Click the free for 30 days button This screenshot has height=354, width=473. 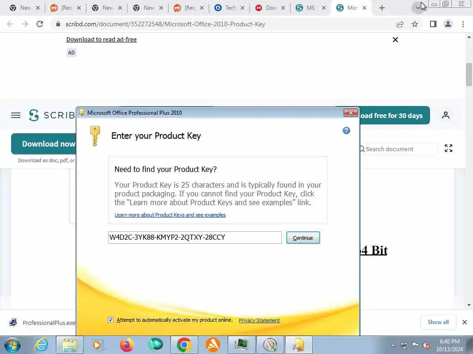pyautogui.click(x=394, y=115)
